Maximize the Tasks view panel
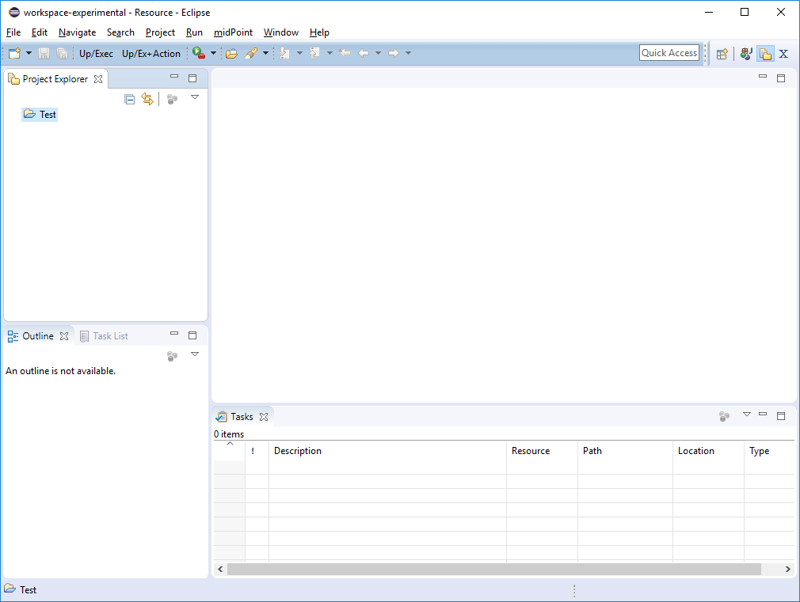The image size is (800, 602). click(x=780, y=415)
